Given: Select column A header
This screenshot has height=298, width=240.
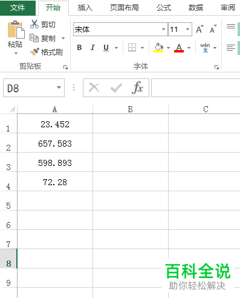Looking at the screenshot, I should 55,109.
